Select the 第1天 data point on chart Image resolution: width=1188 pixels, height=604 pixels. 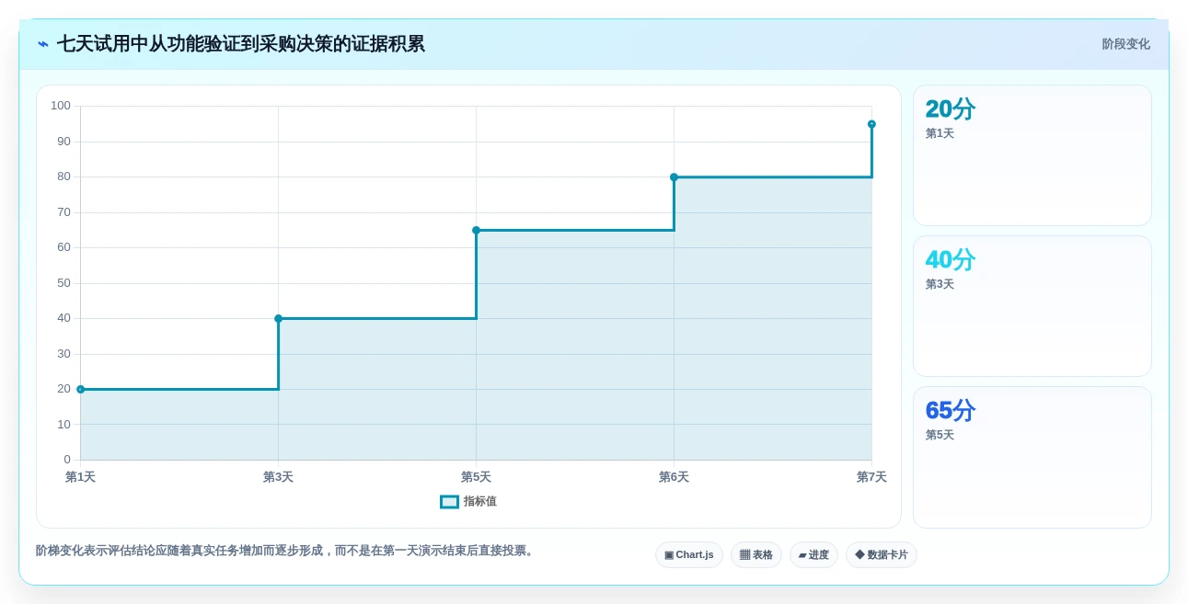pyautogui.click(x=81, y=389)
